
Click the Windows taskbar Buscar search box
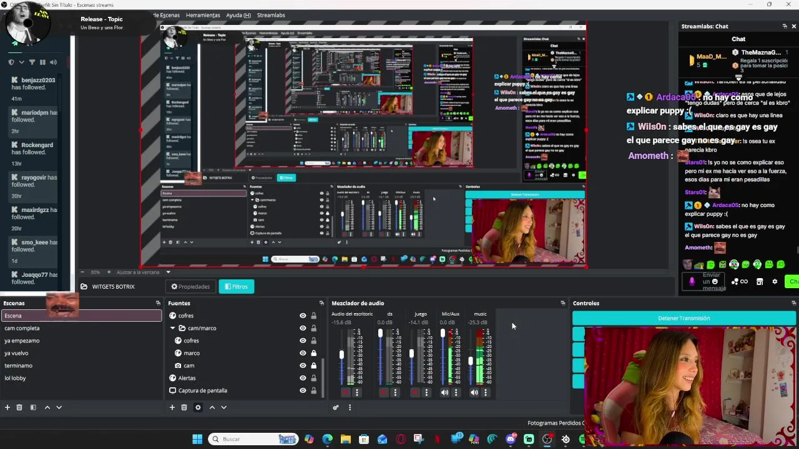(x=253, y=439)
